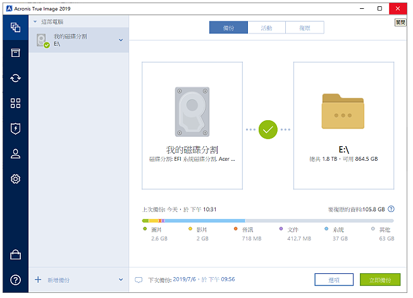Close the window with the red X
413x298 pixels.
click(x=398, y=9)
